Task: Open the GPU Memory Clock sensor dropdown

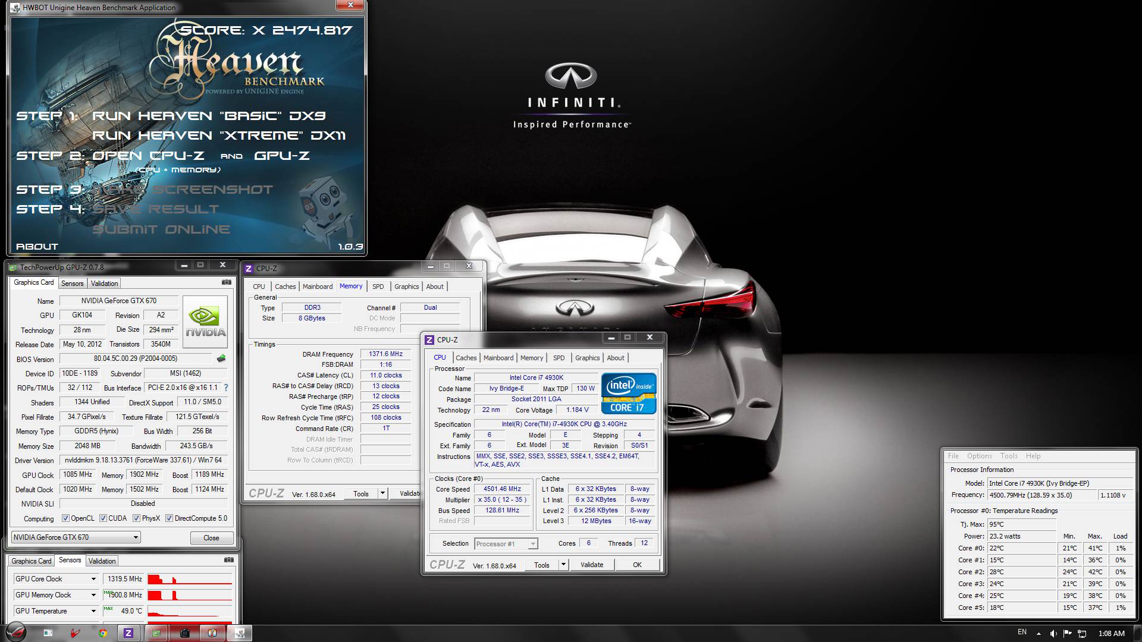Action: (x=93, y=595)
